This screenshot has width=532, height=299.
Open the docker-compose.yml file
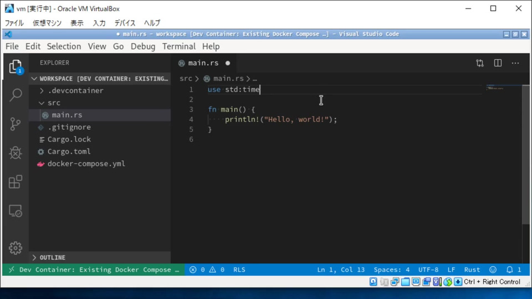(86, 164)
